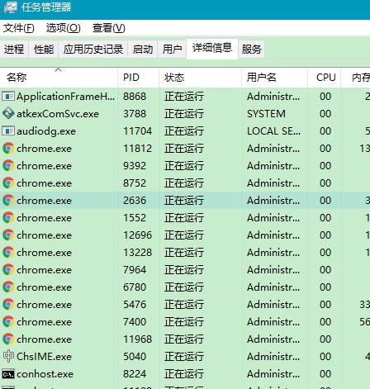The width and height of the screenshot is (370, 389).
Task: Select the atkexComSvc.exe process icon
Action: (x=8, y=113)
